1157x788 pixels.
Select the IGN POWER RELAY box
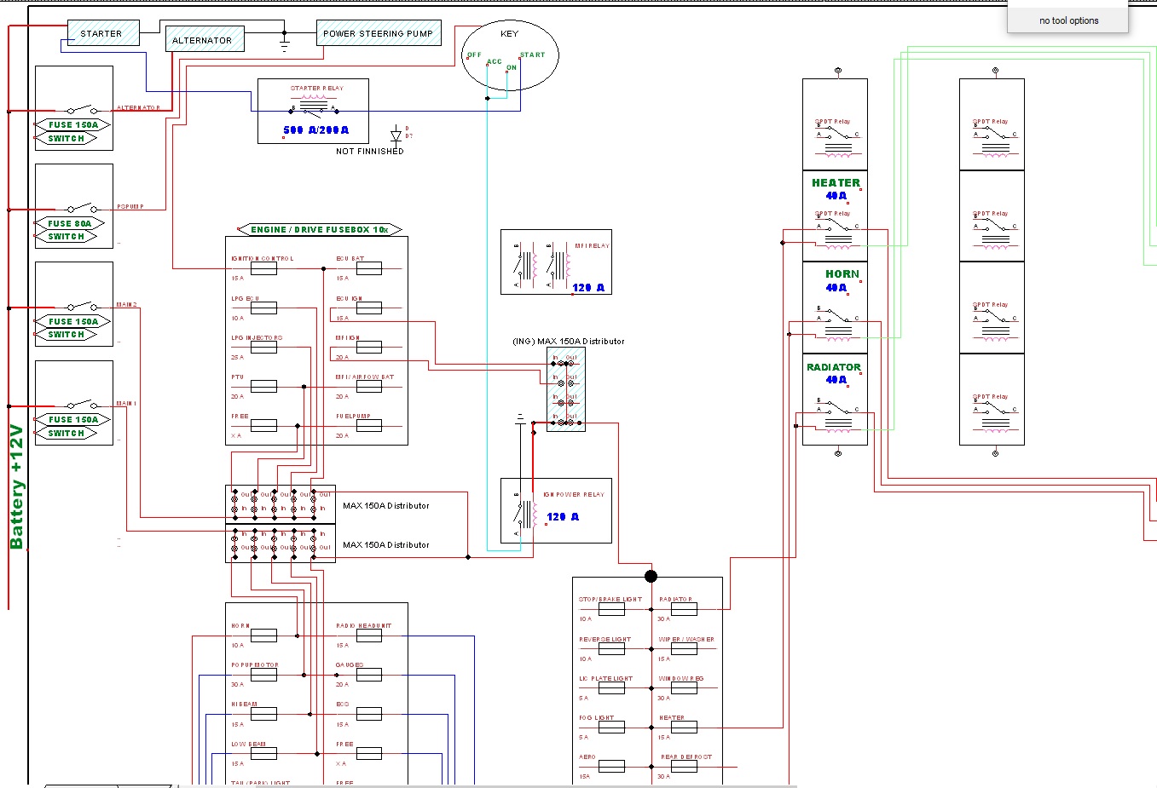[556, 510]
